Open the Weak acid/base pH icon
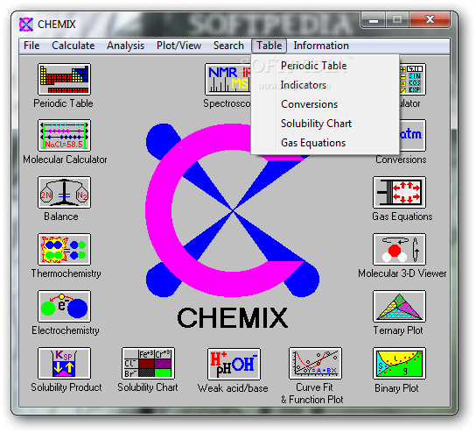 234,364
